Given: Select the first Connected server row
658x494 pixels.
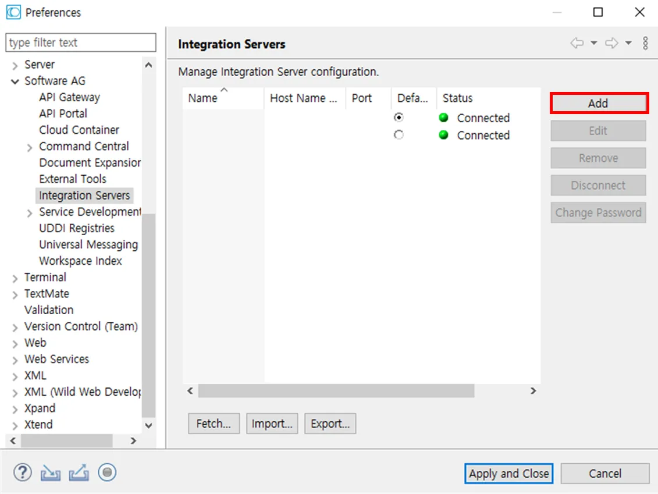Looking at the screenshot, I should click(361, 118).
